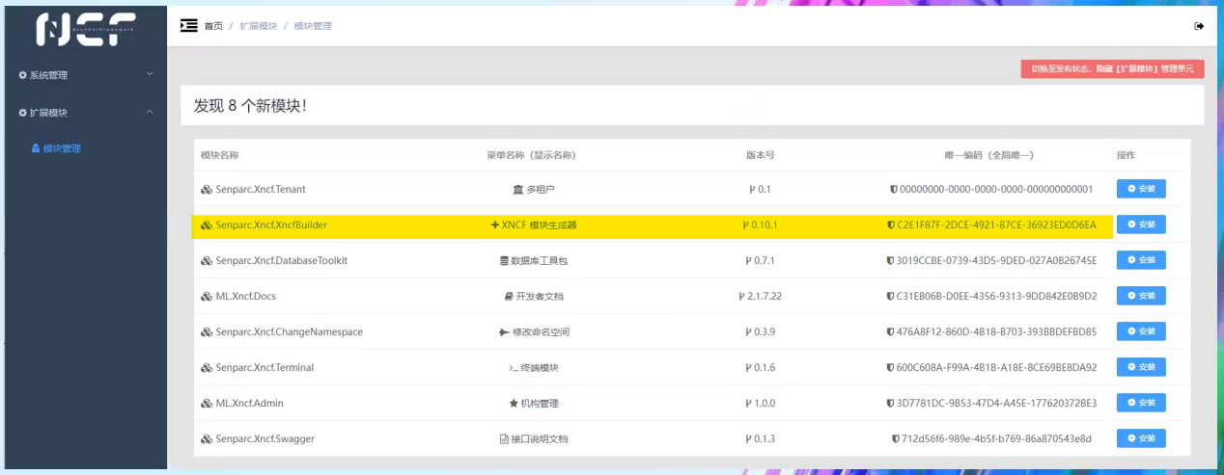Screen dimensions: 1224x475
Task: Click module icon beside Senparc.Xncf.Tenant
Action: [x=207, y=190]
